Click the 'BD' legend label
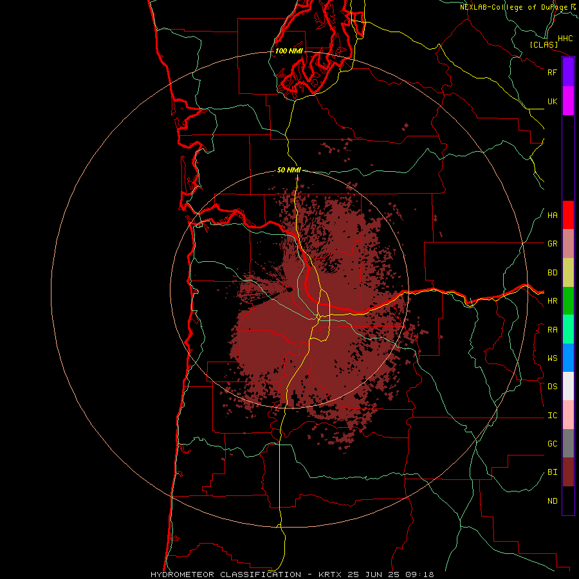This screenshot has width=579, height=579. (553, 273)
